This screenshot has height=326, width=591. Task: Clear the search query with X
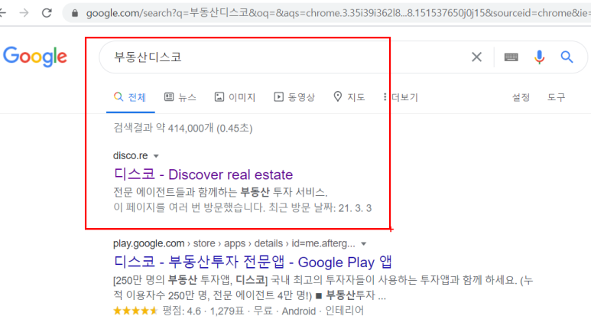coord(477,57)
